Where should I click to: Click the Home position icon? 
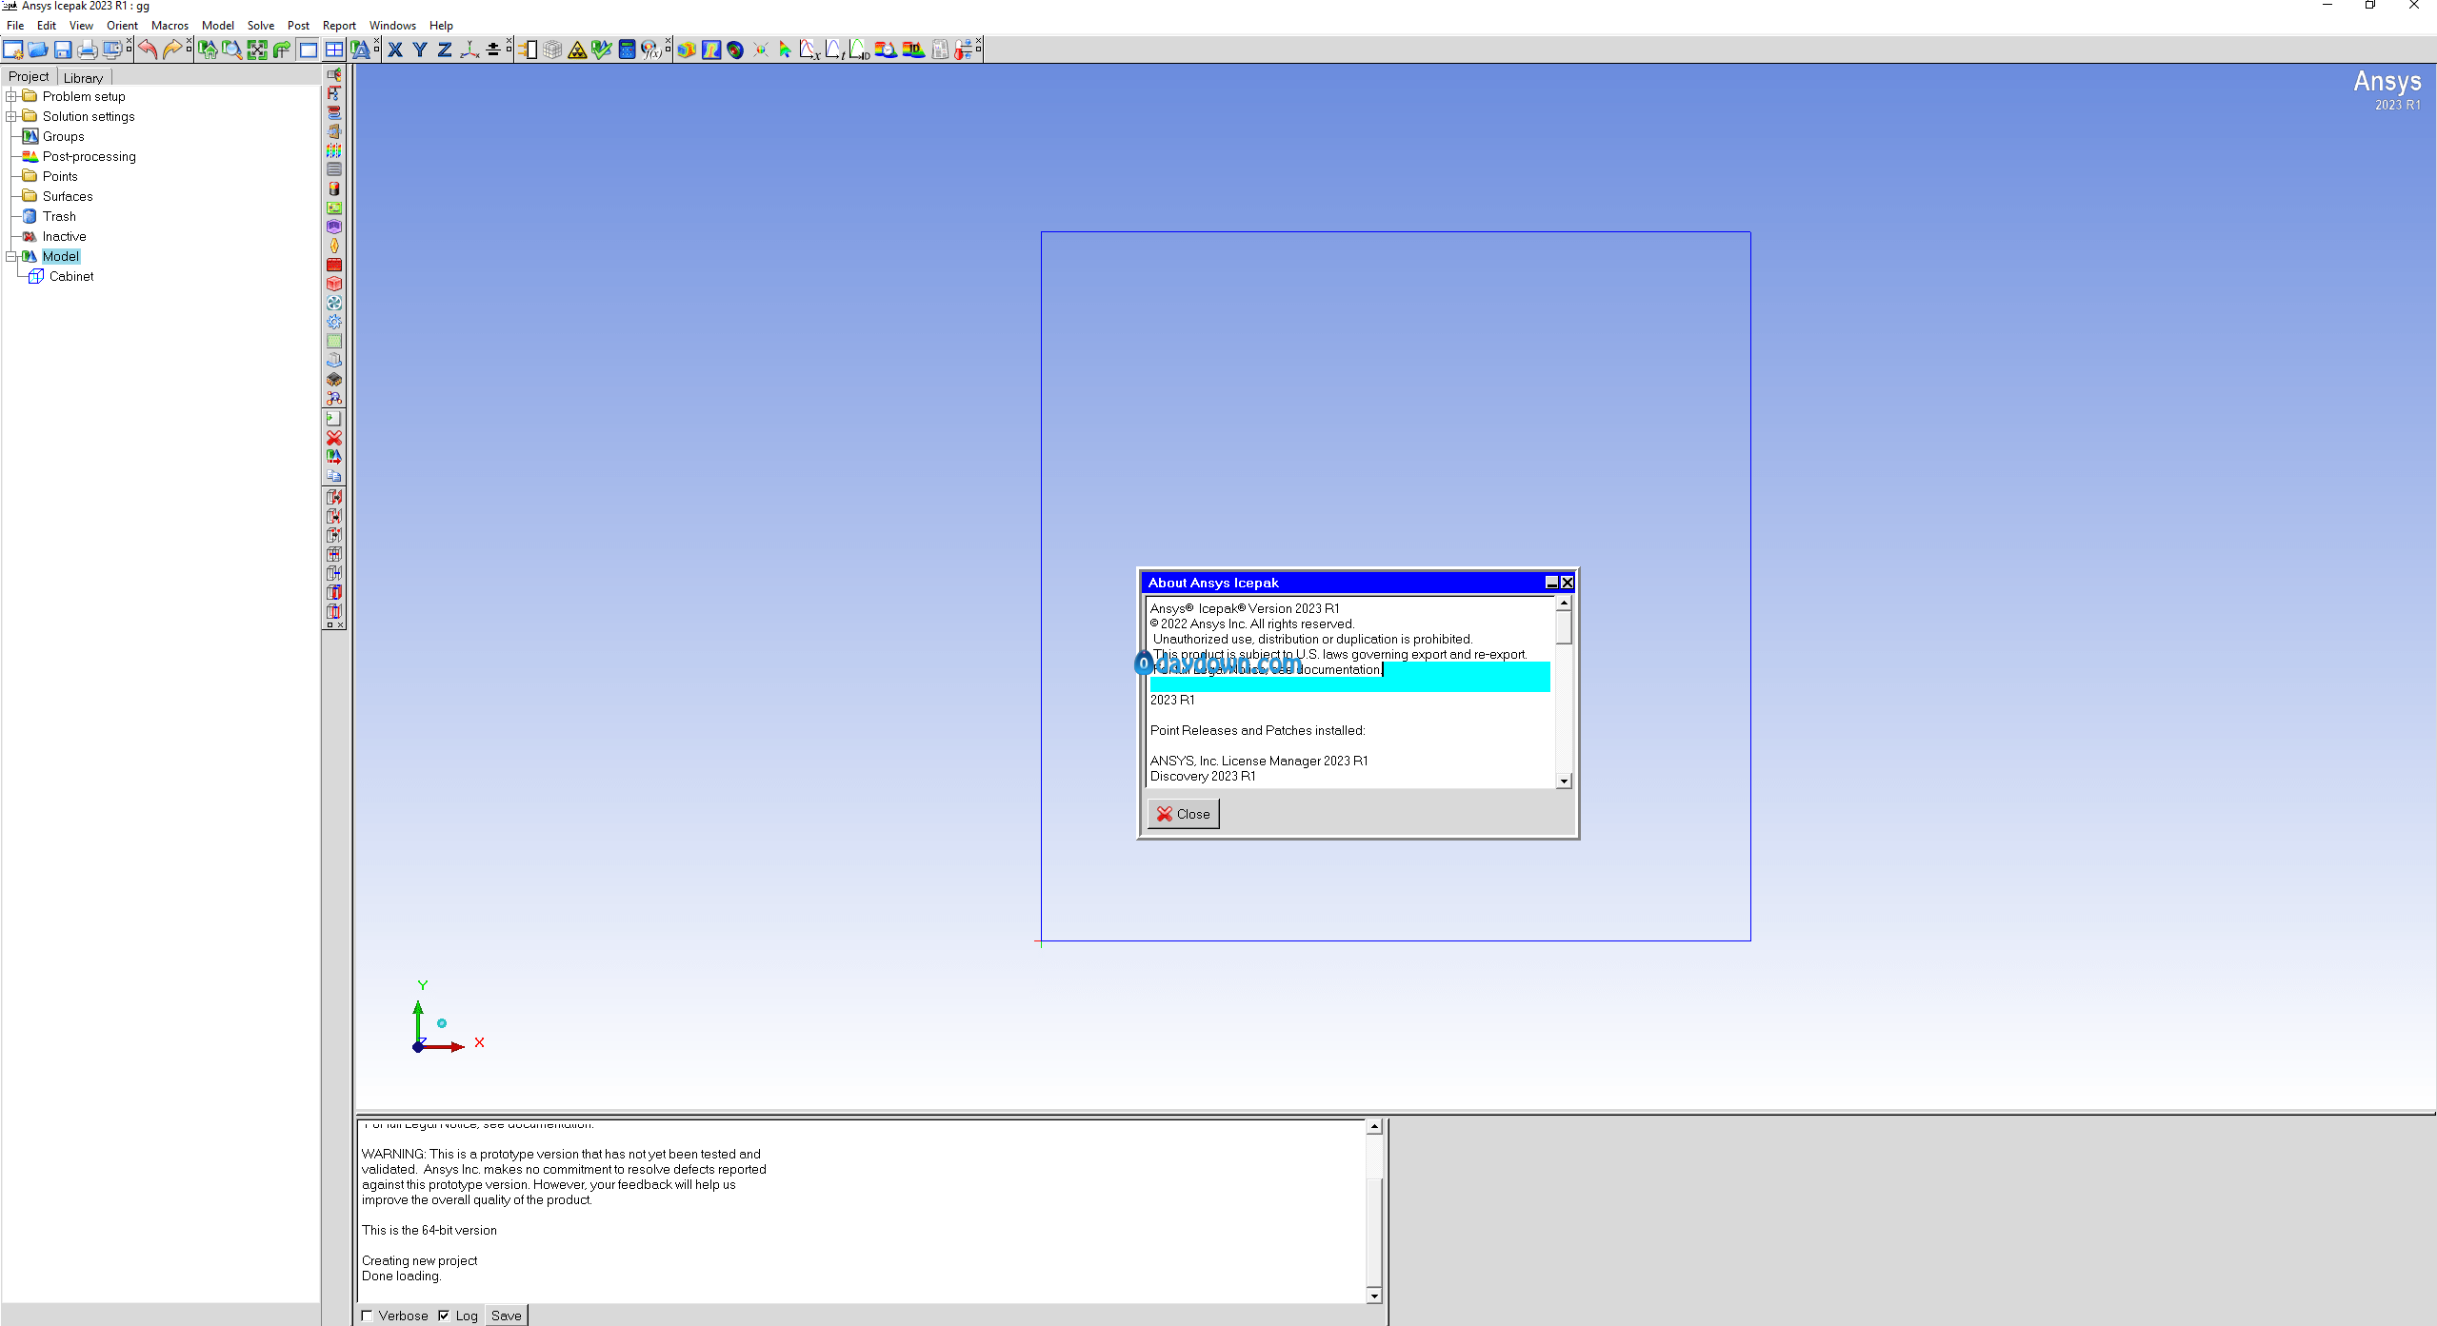click(x=208, y=49)
